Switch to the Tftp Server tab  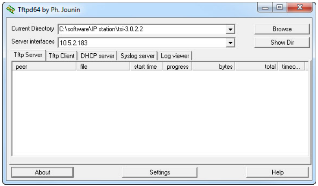click(28, 55)
